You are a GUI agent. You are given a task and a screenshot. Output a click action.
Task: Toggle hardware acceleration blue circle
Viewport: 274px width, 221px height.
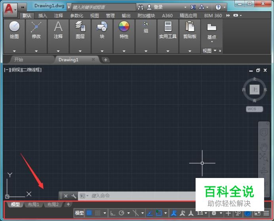coord(247,214)
